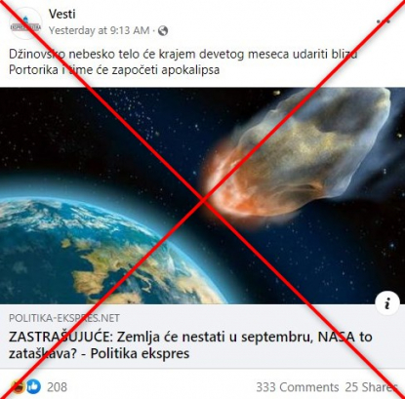Click 'Politika ekspres' at headline end
This screenshot has height=399, width=405.
140,353
